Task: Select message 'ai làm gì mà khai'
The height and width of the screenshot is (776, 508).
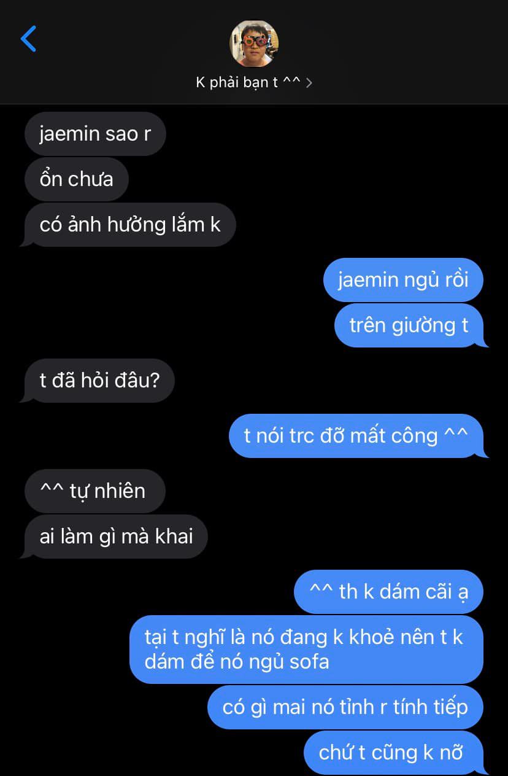Action: click(115, 537)
